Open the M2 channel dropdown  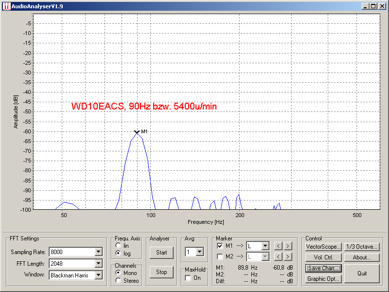(x=265, y=256)
